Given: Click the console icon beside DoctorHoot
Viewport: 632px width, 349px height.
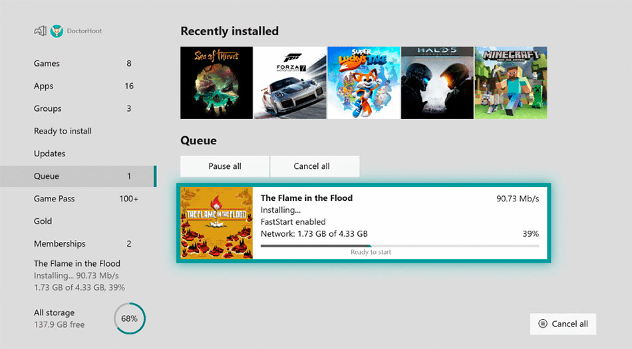Looking at the screenshot, I should [41, 31].
